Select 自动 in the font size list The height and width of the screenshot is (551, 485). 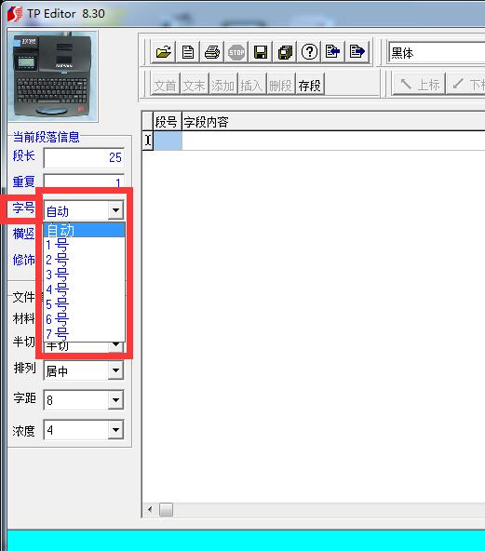84,230
